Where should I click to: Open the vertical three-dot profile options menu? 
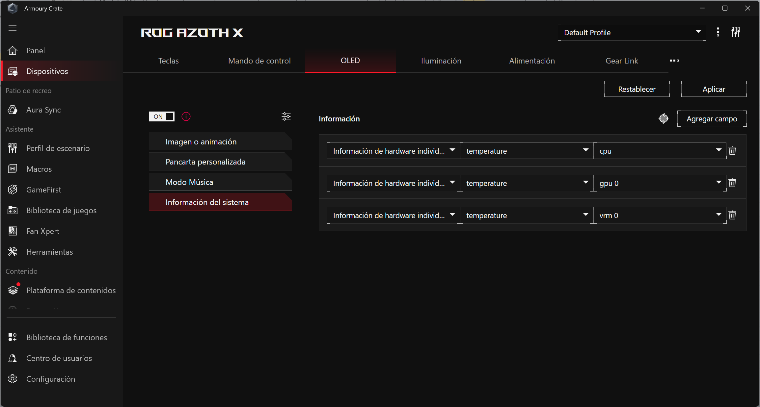tap(718, 32)
